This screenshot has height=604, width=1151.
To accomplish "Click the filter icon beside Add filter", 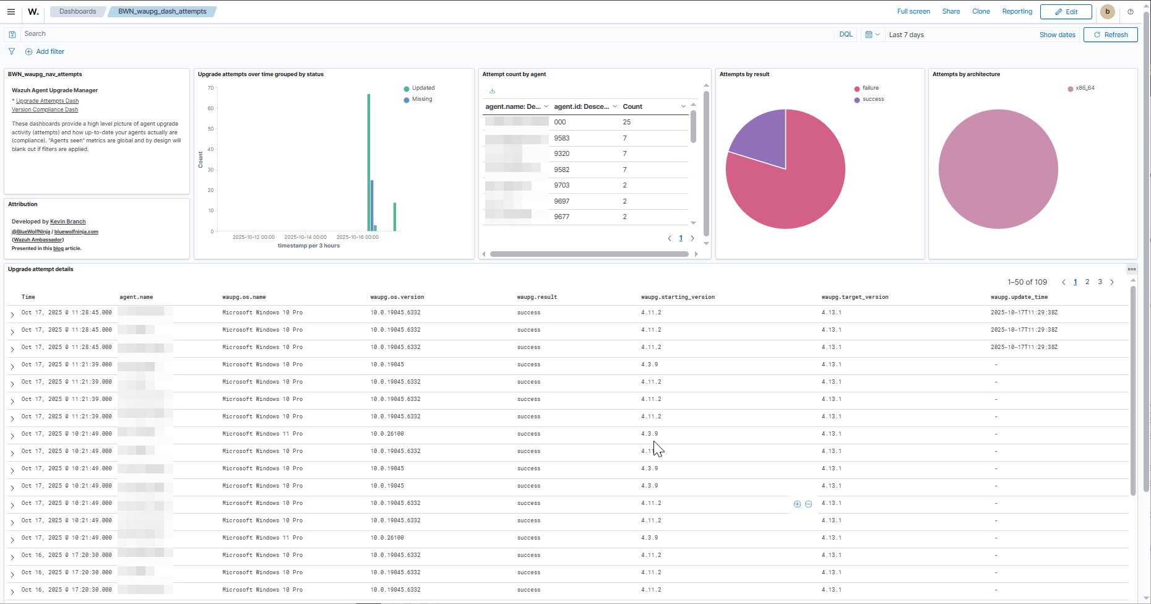I will click(11, 51).
